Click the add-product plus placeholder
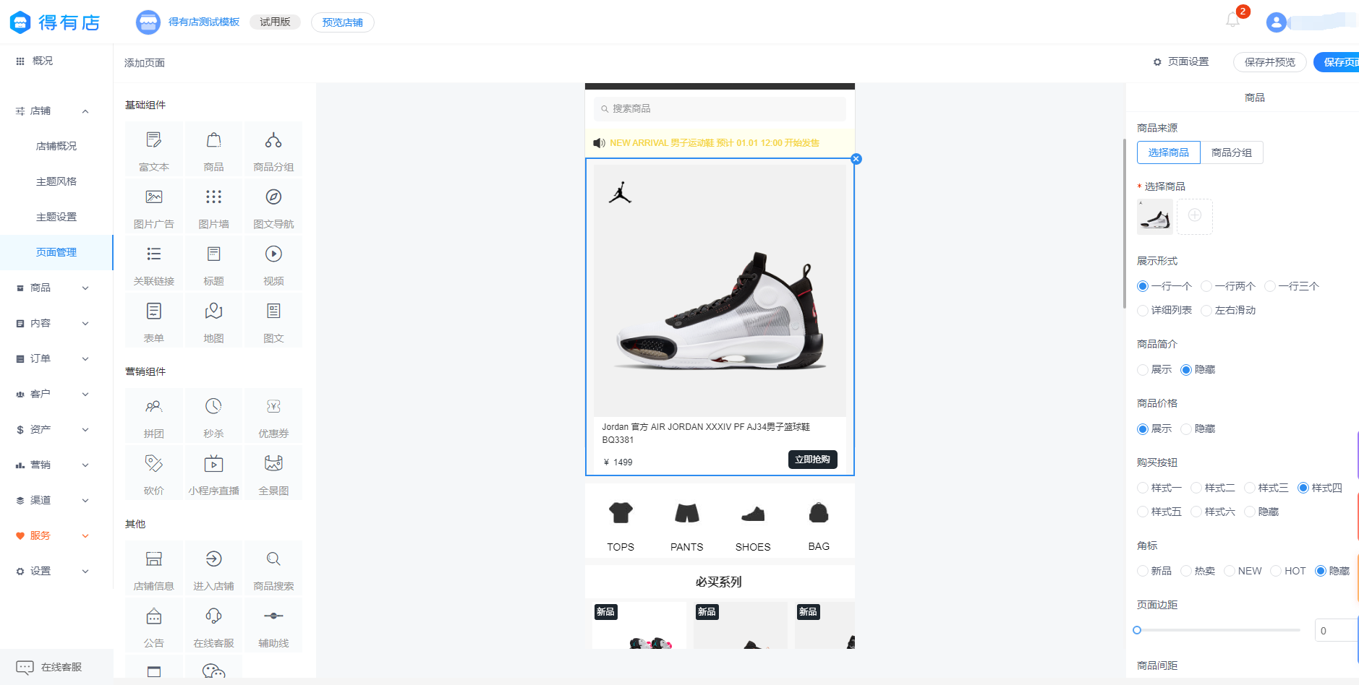1359x685 pixels. pos(1195,216)
